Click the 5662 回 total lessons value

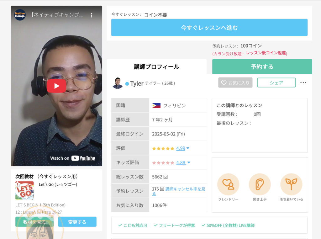click(x=160, y=177)
